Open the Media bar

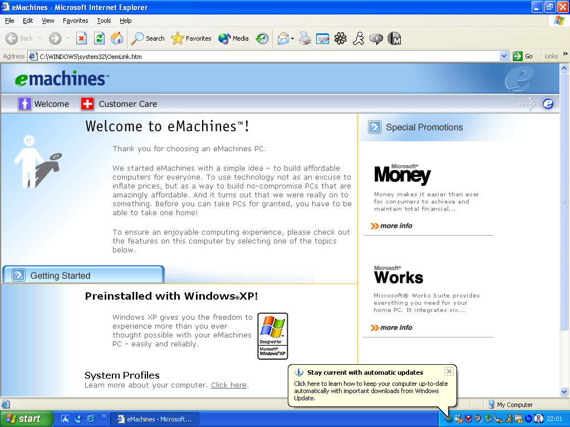coord(234,38)
